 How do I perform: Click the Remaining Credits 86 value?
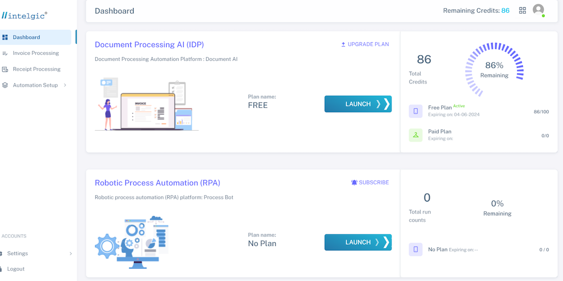[505, 11]
